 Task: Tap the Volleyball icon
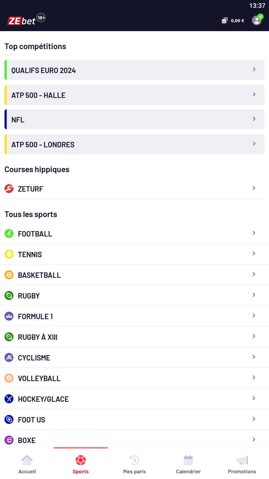click(x=9, y=378)
